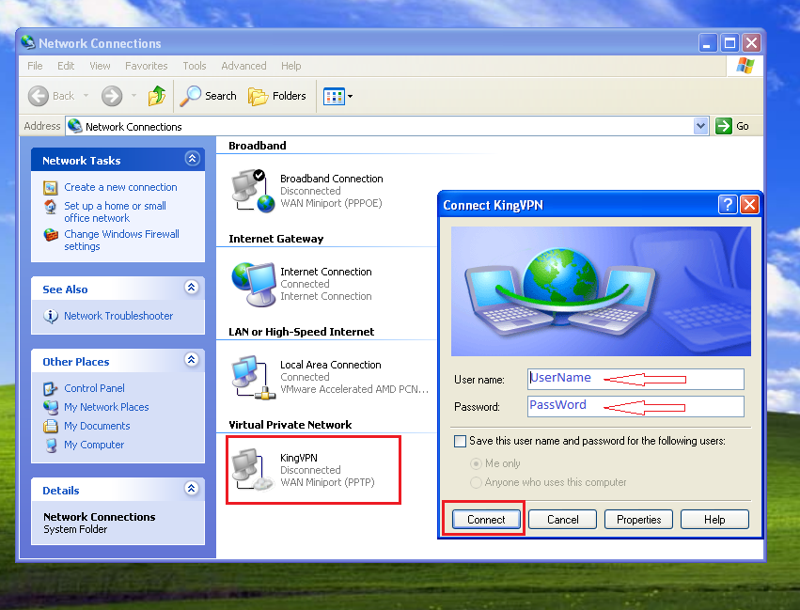Click Change Windows Firewall settings link

(x=121, y=241)
